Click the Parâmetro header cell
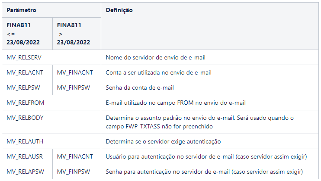321x181 pixels. point(51,10)
